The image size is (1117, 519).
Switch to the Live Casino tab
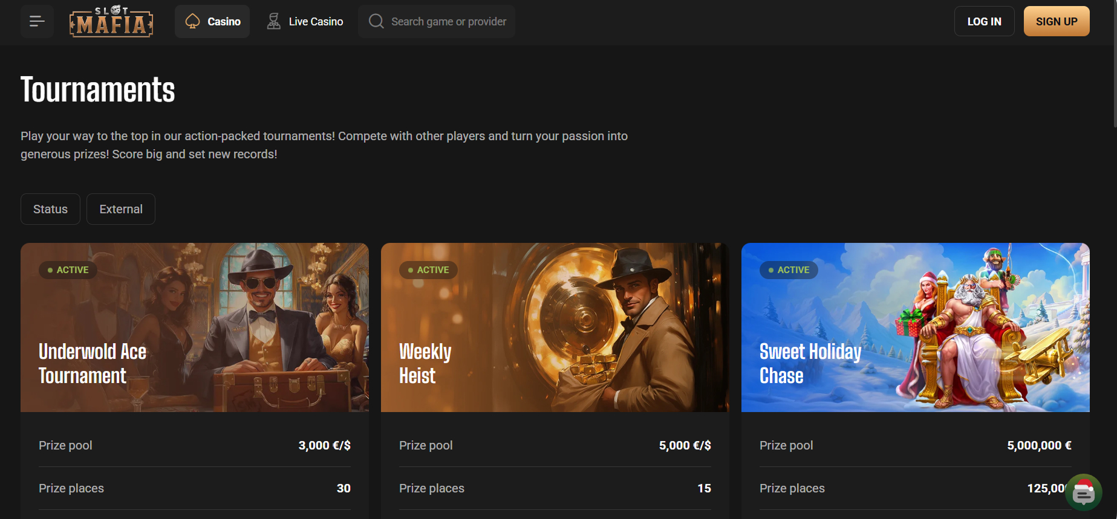click(x=316, y=22)
